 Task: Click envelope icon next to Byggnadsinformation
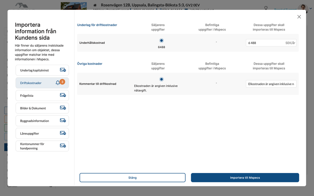(63, 120)
